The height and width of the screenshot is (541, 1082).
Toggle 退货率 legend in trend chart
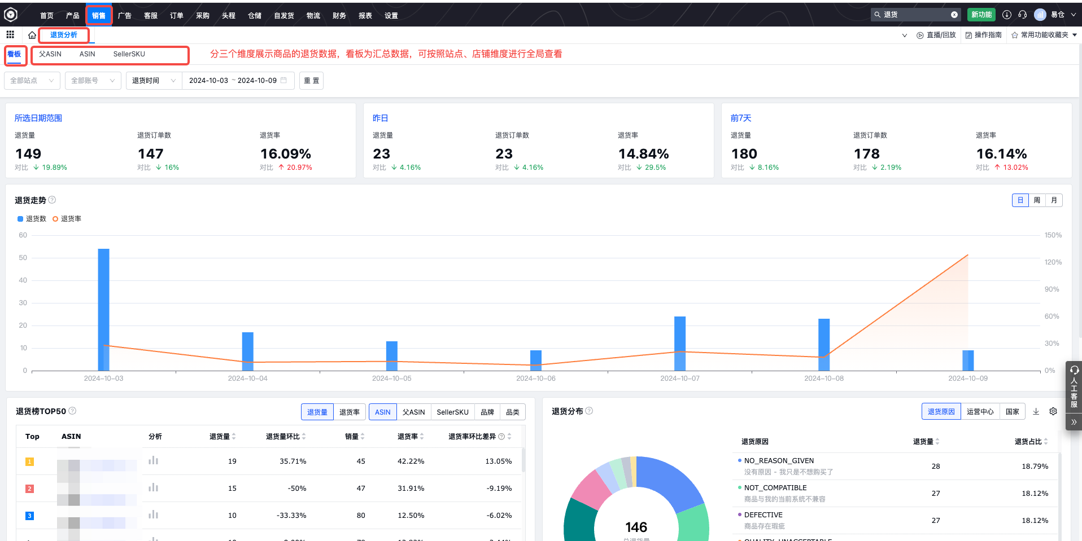(x=67, y=218)
